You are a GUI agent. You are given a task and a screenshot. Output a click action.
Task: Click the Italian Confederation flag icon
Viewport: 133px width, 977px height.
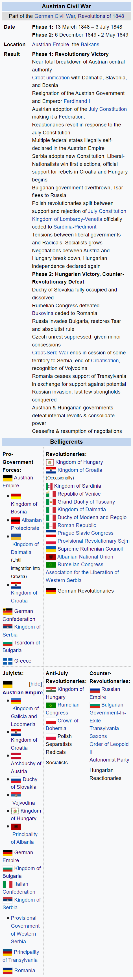coord(8,884)
